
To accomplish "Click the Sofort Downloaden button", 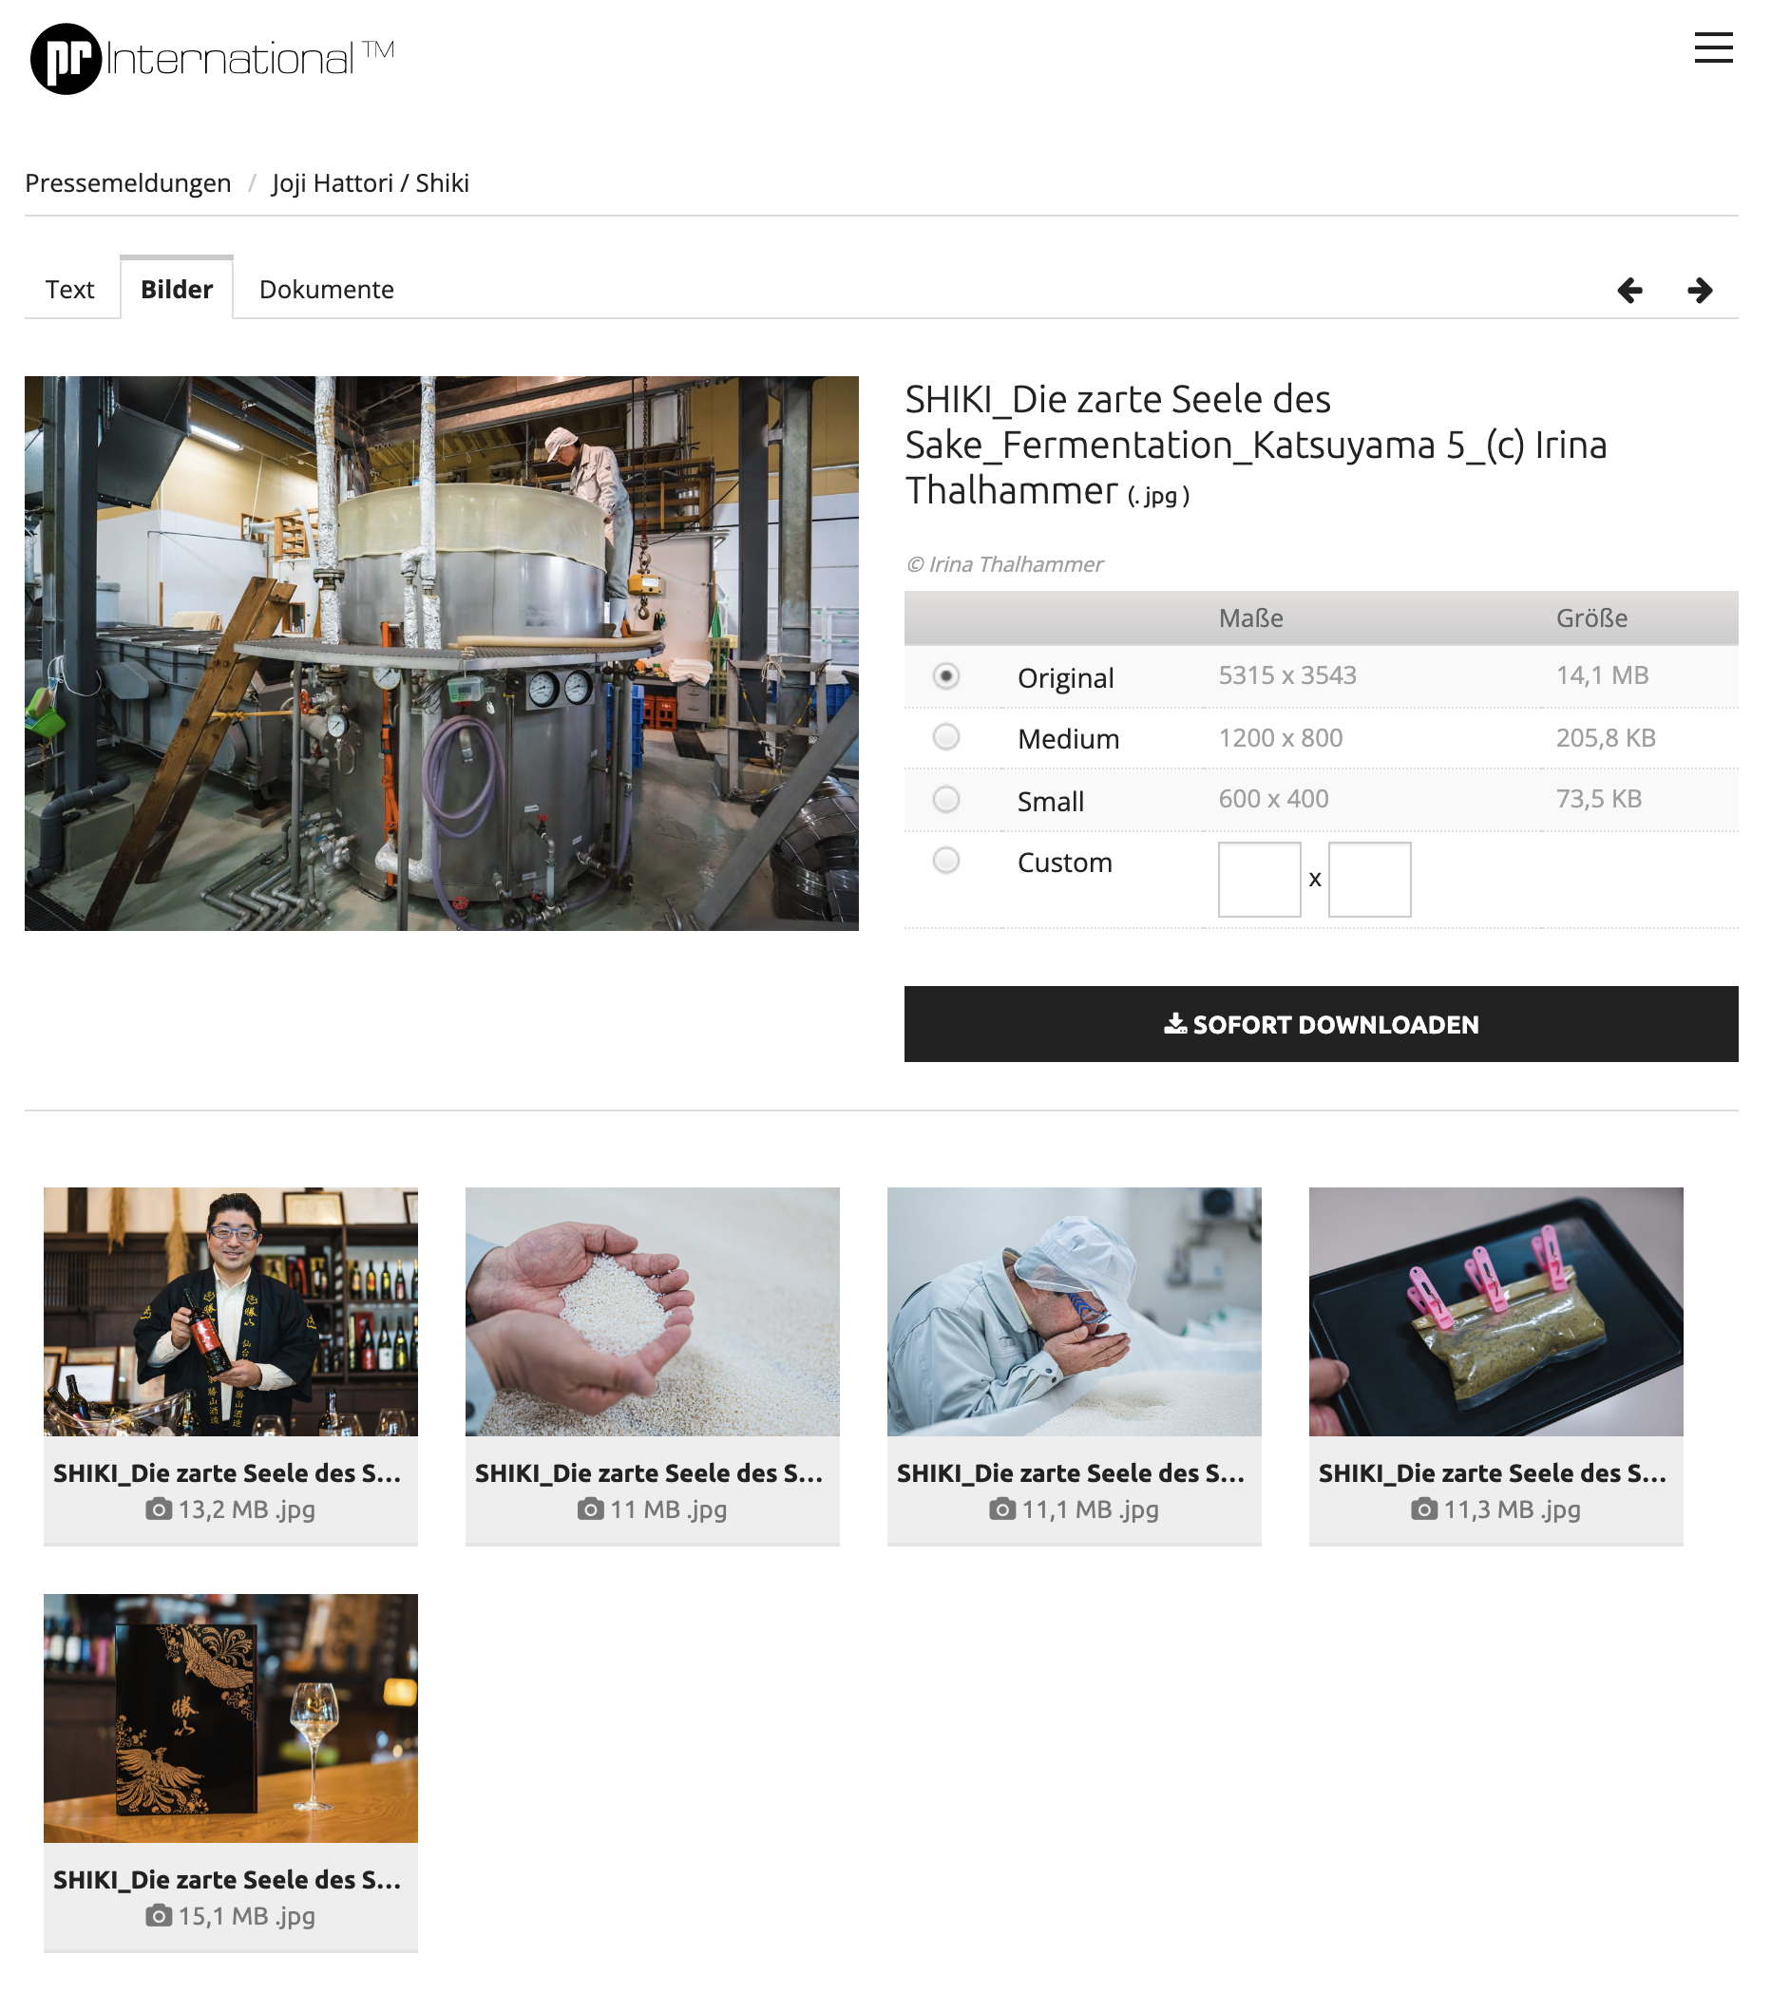I will coord(1320,1024).
